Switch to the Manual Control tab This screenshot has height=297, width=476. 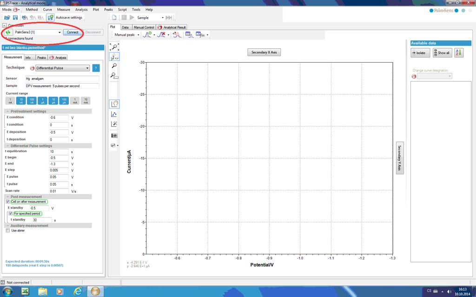pos(144,27)
